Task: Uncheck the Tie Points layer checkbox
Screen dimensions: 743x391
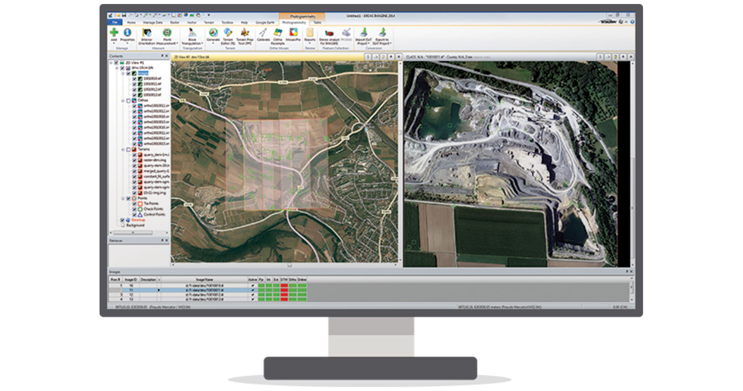Action: pos(134,203)
